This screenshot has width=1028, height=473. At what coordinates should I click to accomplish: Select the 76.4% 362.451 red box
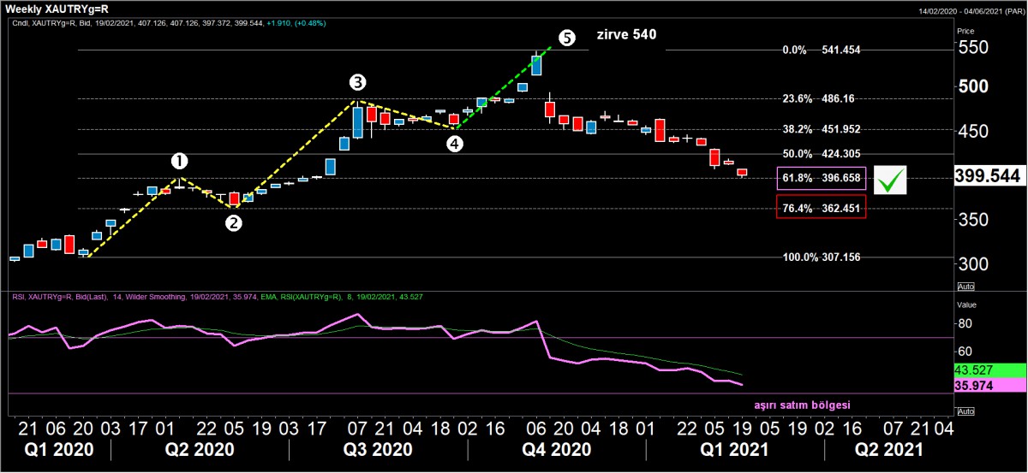pyautogui.click(x=821, y=208)
